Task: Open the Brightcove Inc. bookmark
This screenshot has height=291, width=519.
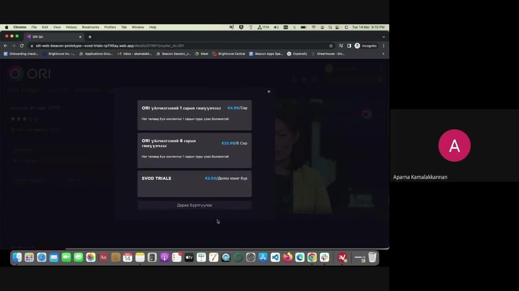Action: click(x=59, y=54)
